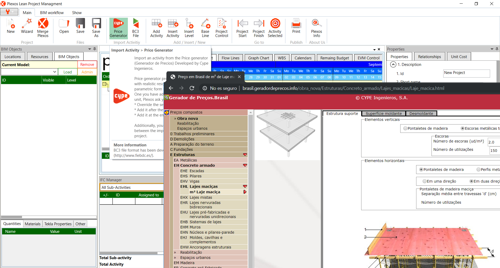This screenshot has height=268, width=500.
Task: Switch to the Graph Chart tab
Action: point(259,58)
